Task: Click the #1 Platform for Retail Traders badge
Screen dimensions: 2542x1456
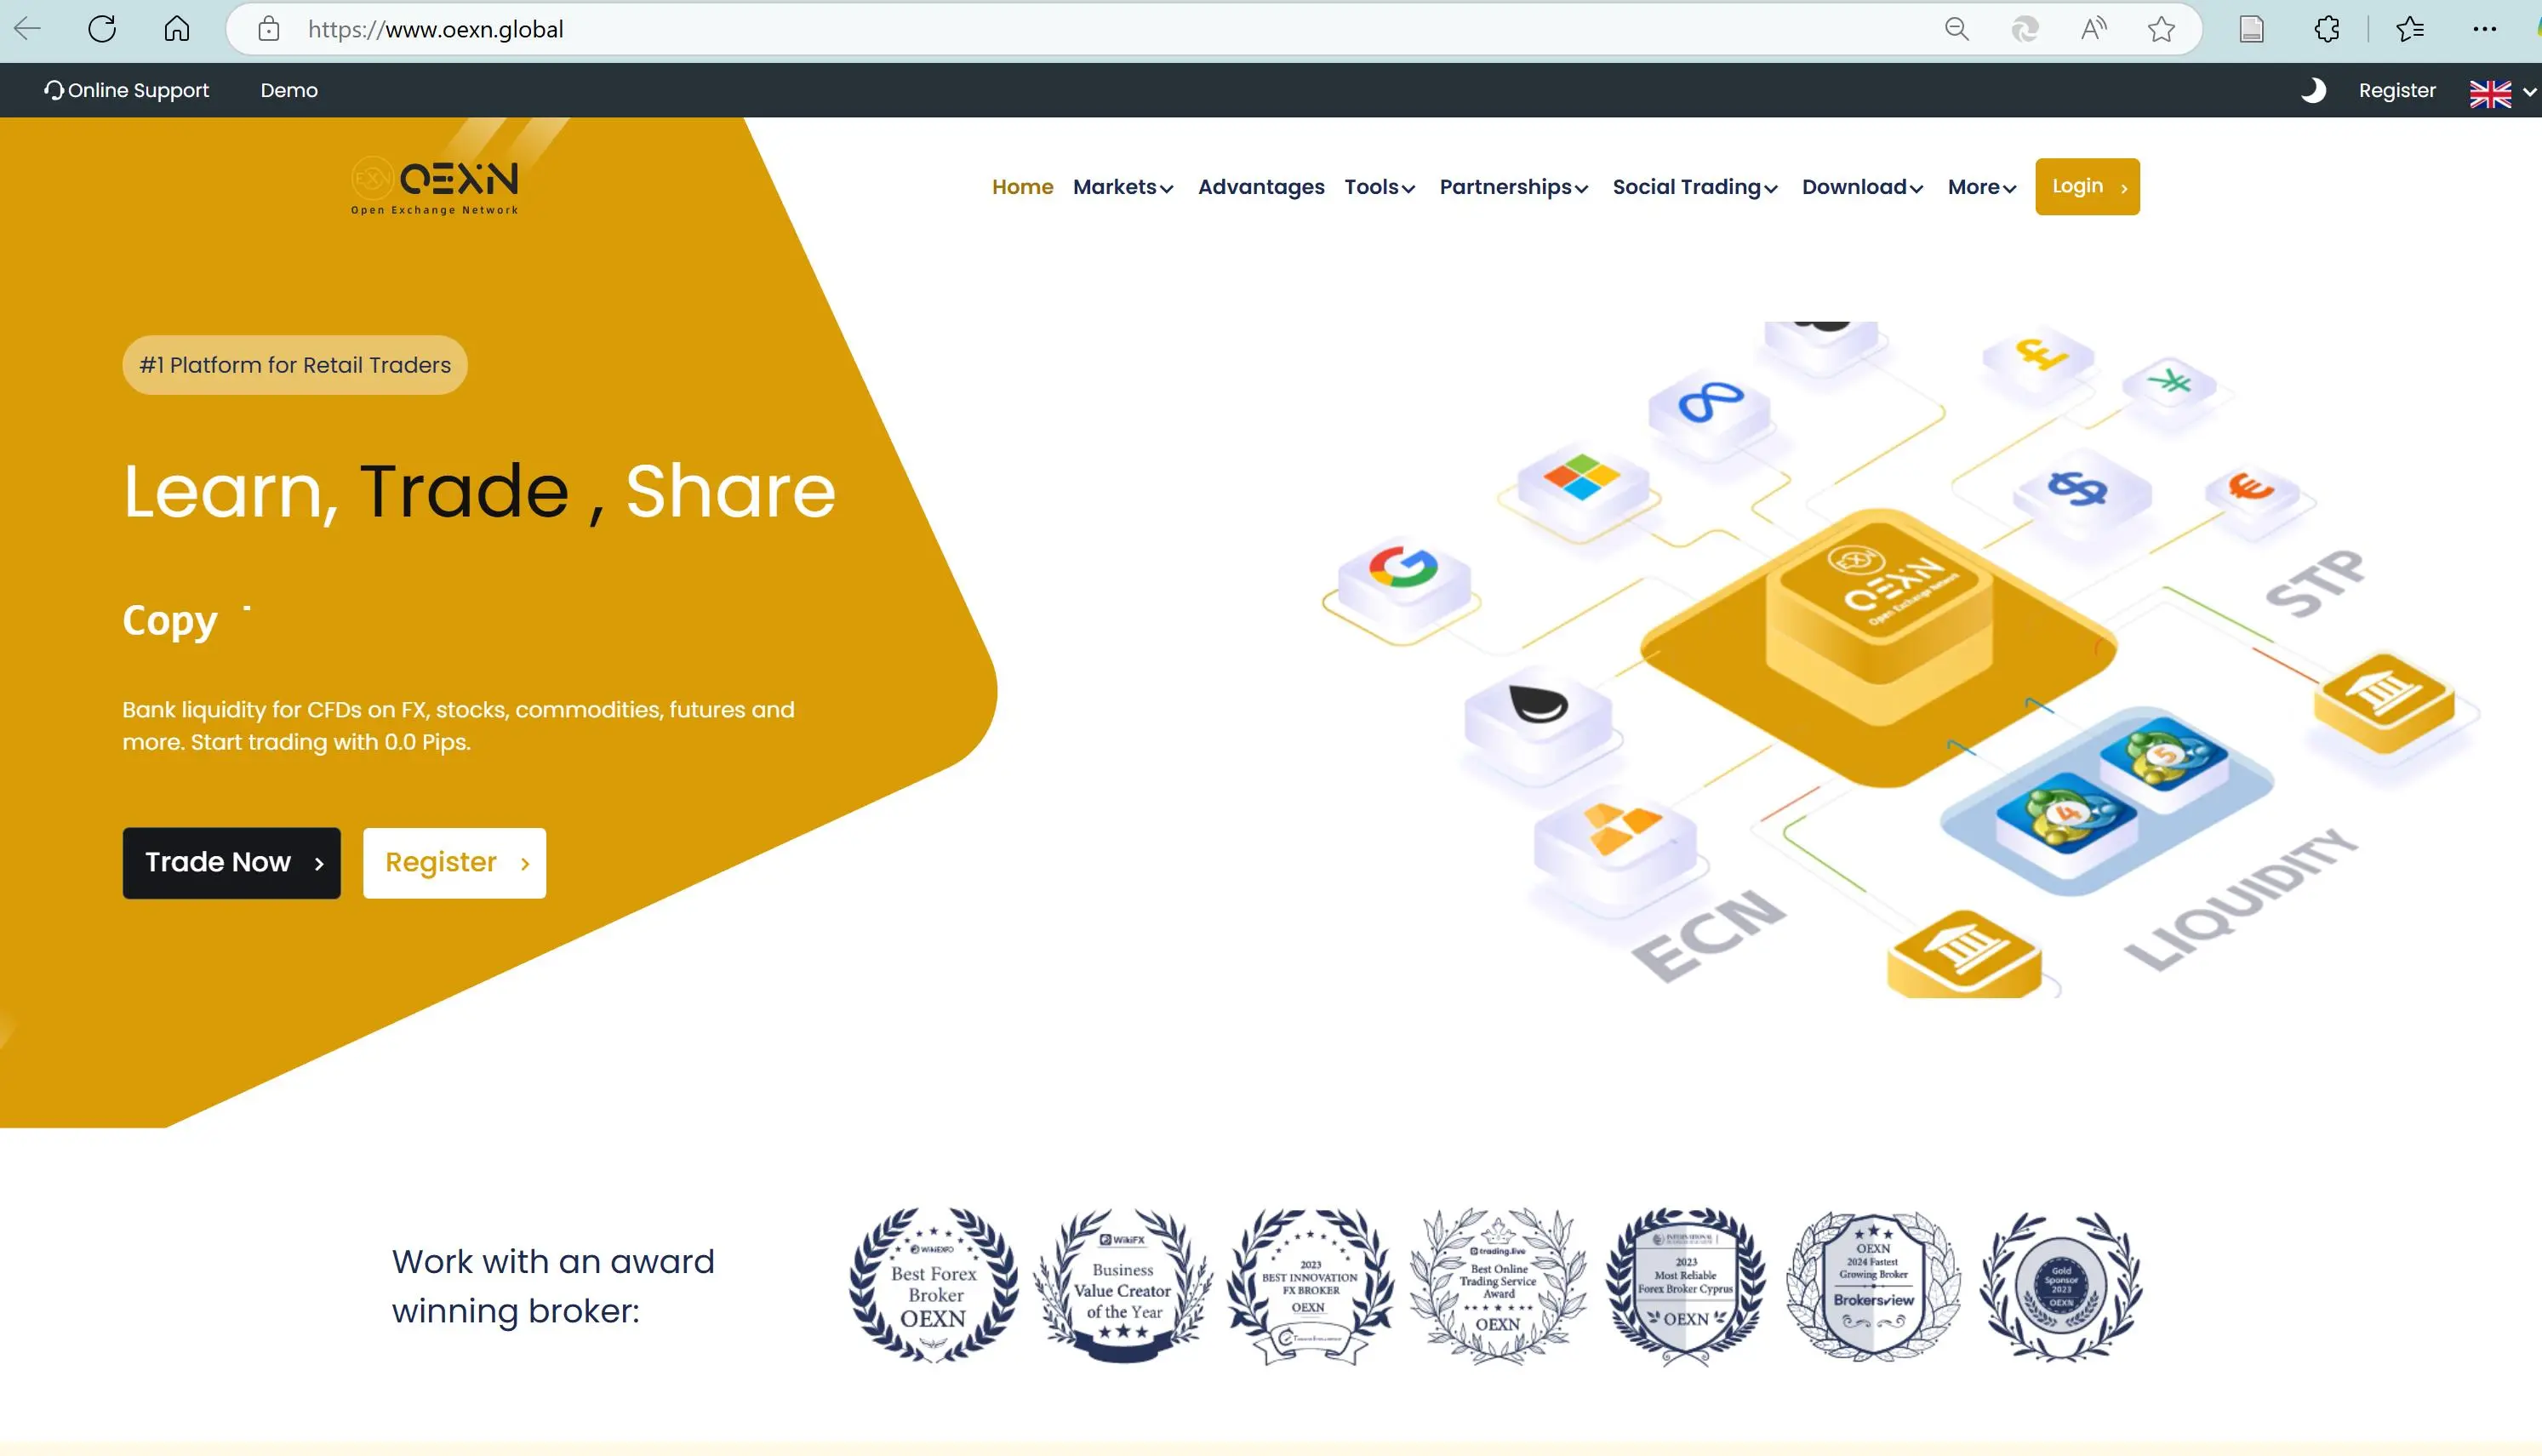Action: [295, 365]
